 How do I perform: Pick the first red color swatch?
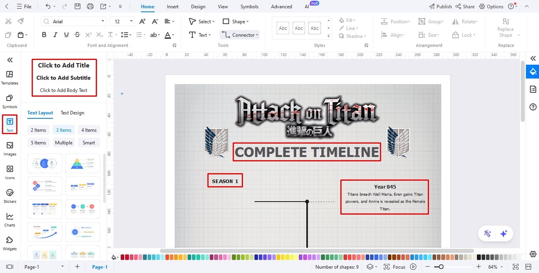click(x=123, y=257)
